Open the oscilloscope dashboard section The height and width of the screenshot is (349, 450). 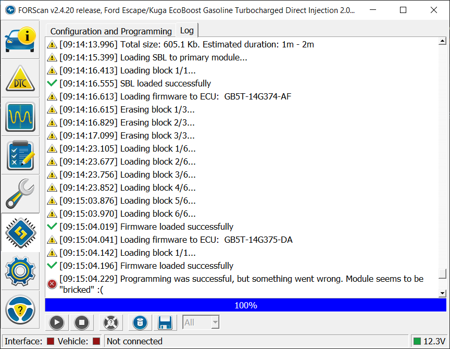pos(20,117)
